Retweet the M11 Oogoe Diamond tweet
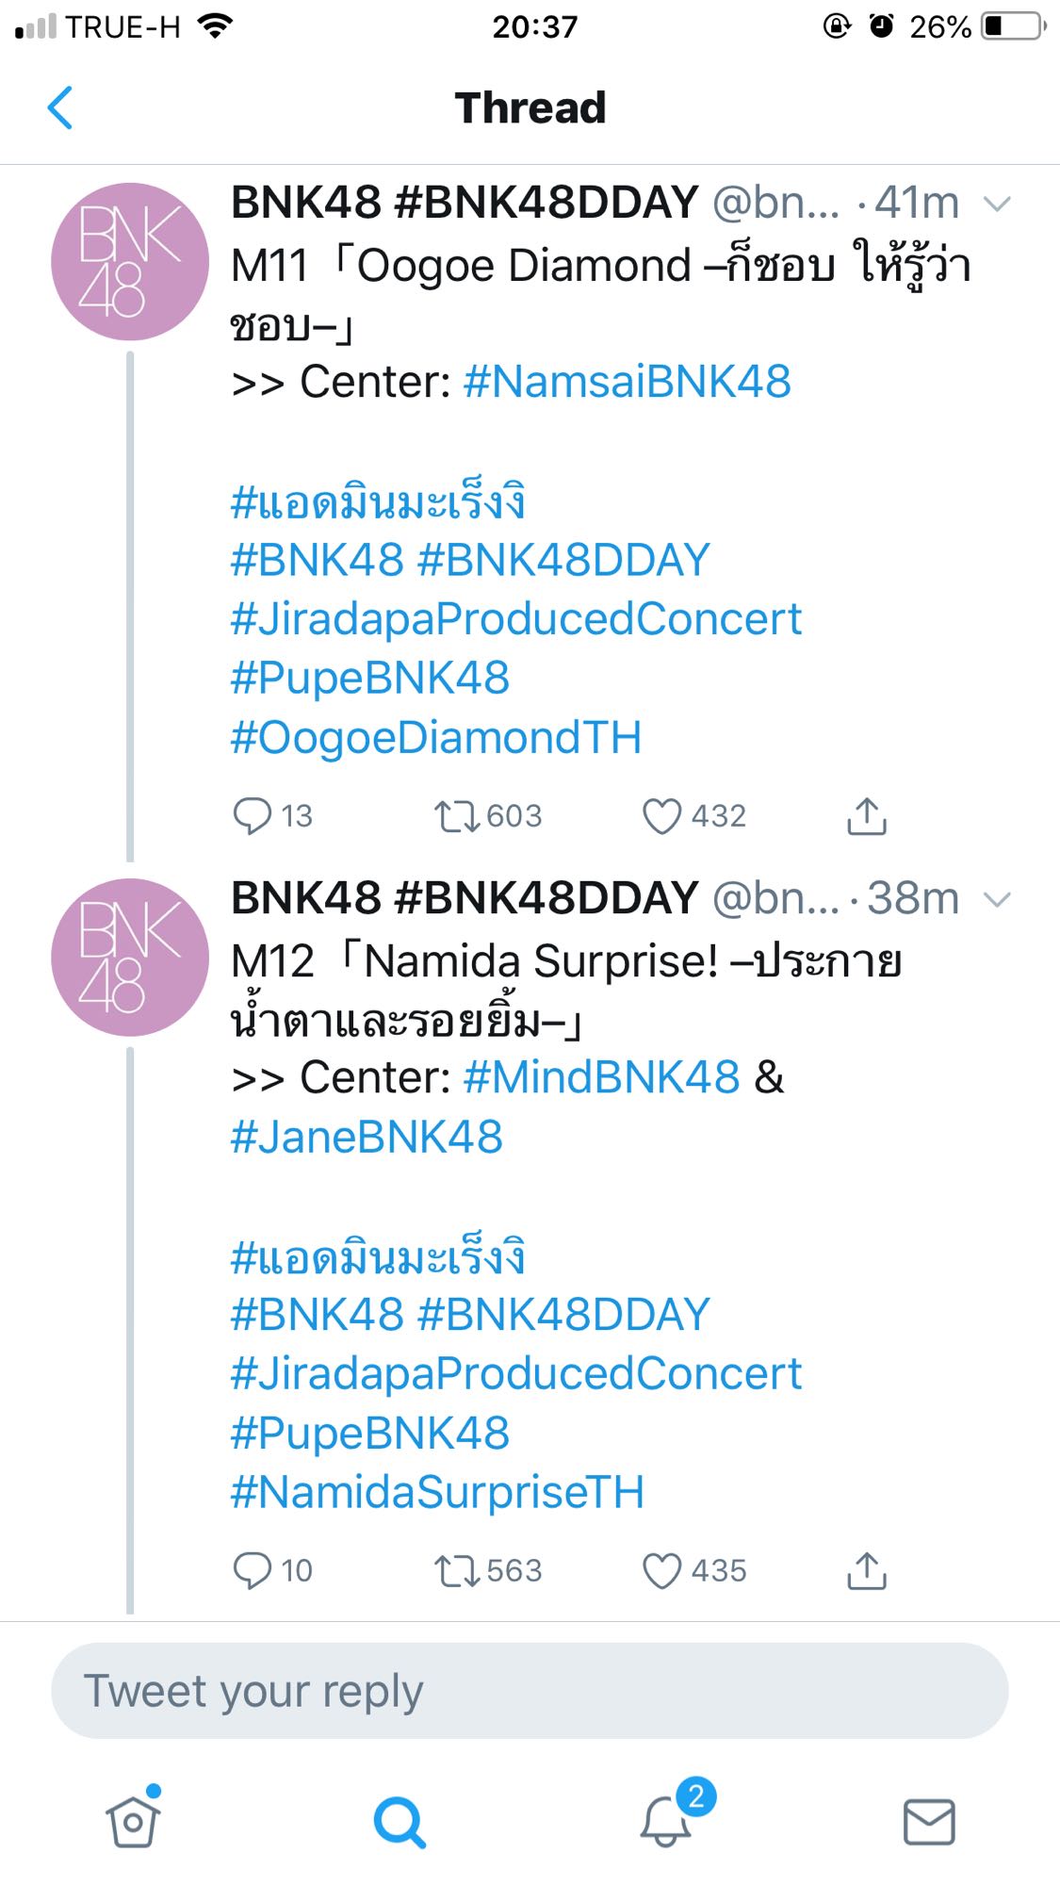Viewport: 1060px width, 1885px height. point(457,816)
